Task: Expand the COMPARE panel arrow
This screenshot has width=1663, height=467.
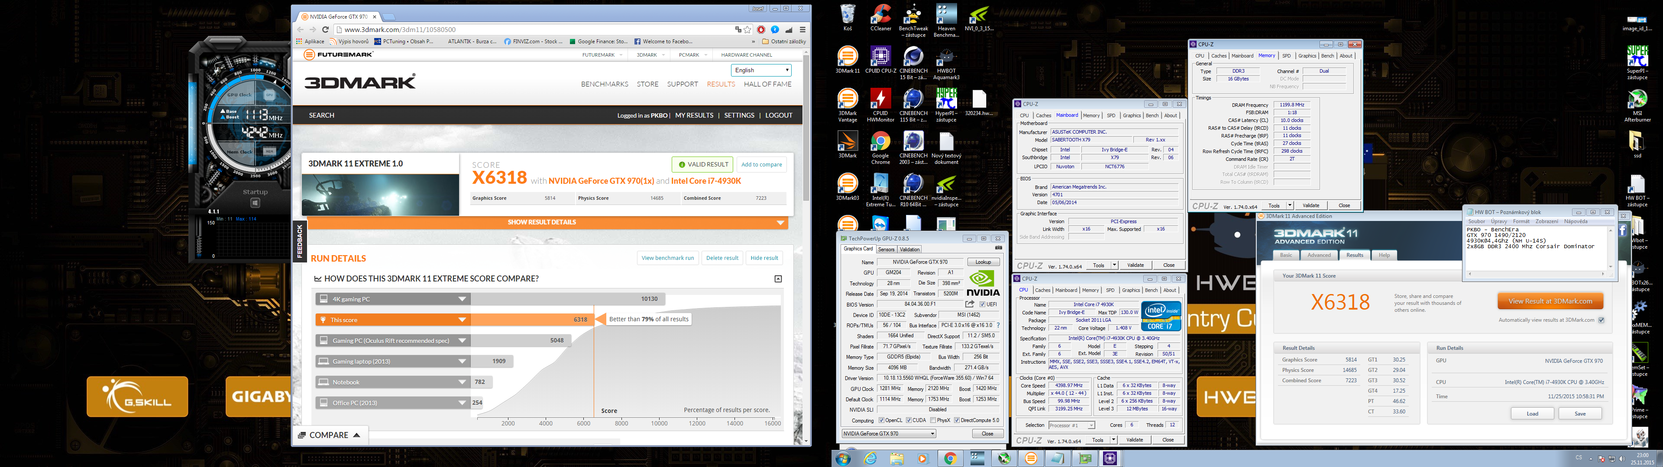Action: [356, 435]
